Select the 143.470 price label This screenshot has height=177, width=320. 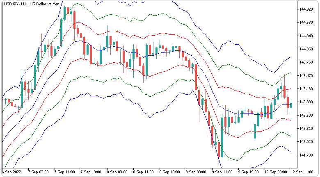point(306,76)
